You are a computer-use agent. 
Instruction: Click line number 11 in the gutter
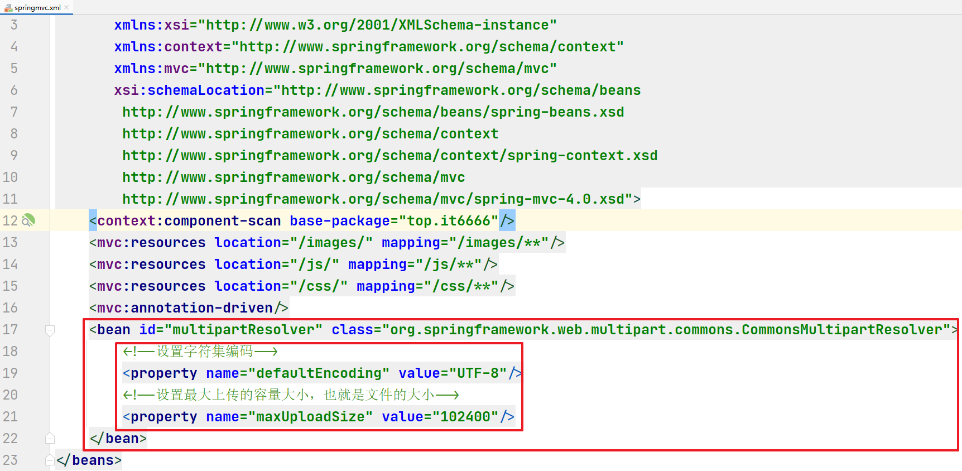click(x=10, y=199)
